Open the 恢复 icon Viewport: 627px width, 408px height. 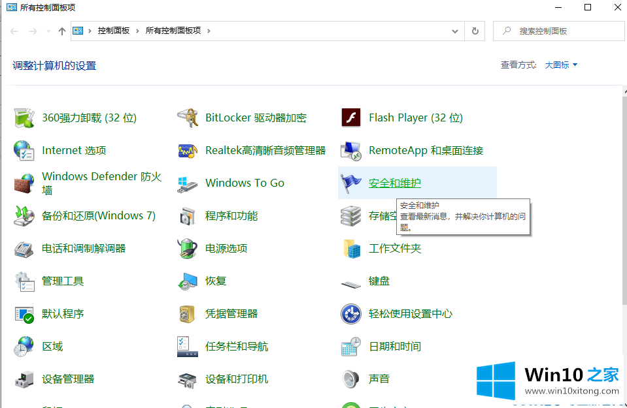tap(188, 281)
